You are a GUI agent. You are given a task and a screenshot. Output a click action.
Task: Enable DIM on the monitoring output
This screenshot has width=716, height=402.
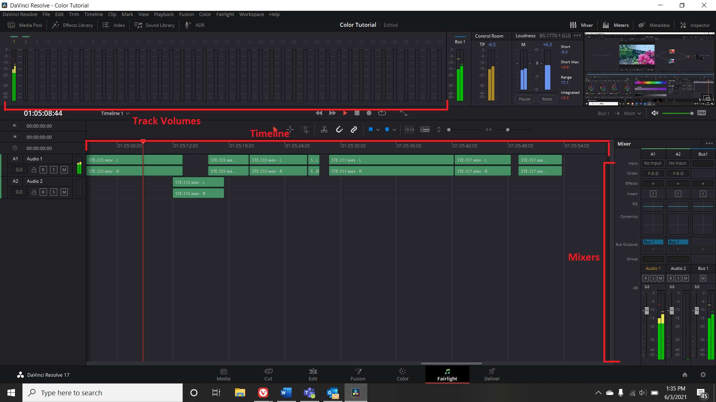pos(701,113)
